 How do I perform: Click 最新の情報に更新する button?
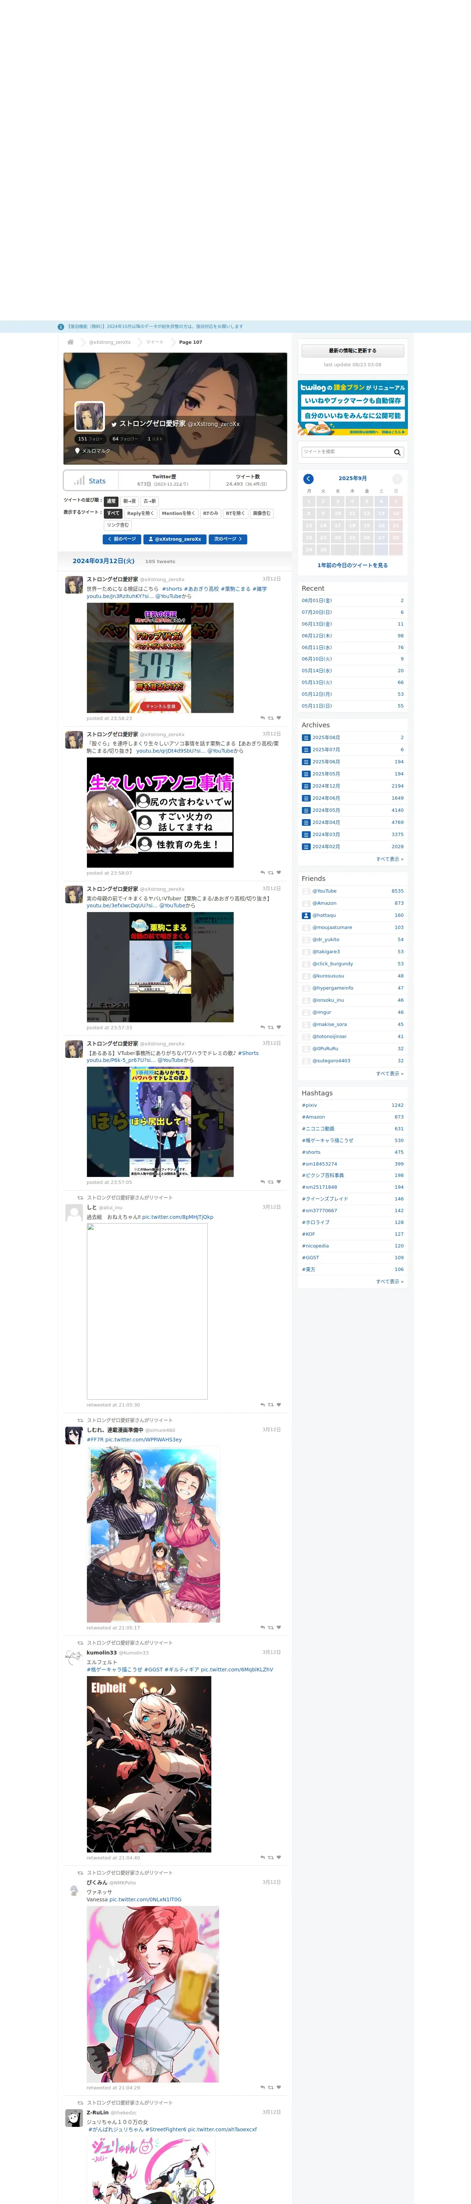pos(352,351)
